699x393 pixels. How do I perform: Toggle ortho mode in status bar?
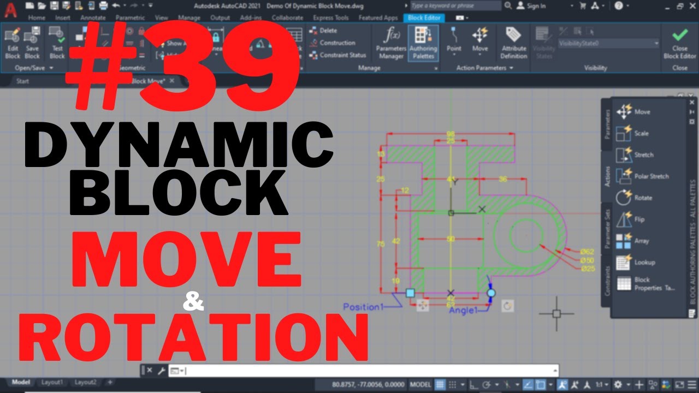click(473, 384)
